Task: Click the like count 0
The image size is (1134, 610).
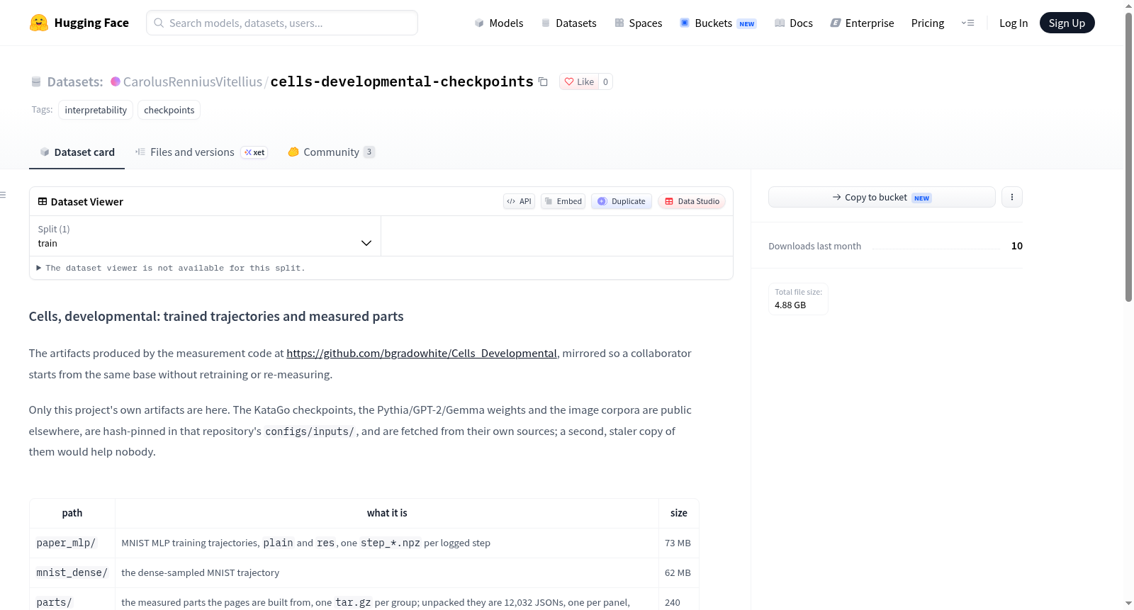Action: coord(605,81)
